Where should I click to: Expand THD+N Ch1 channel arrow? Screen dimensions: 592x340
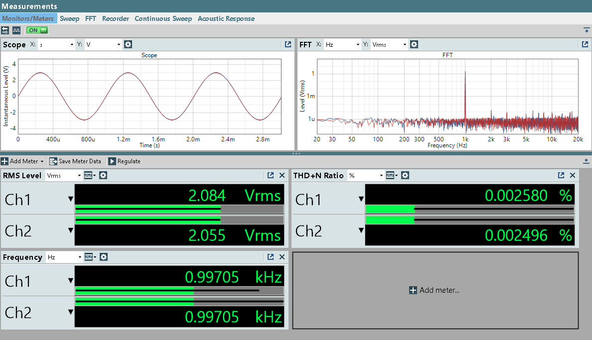coord(361,199)
